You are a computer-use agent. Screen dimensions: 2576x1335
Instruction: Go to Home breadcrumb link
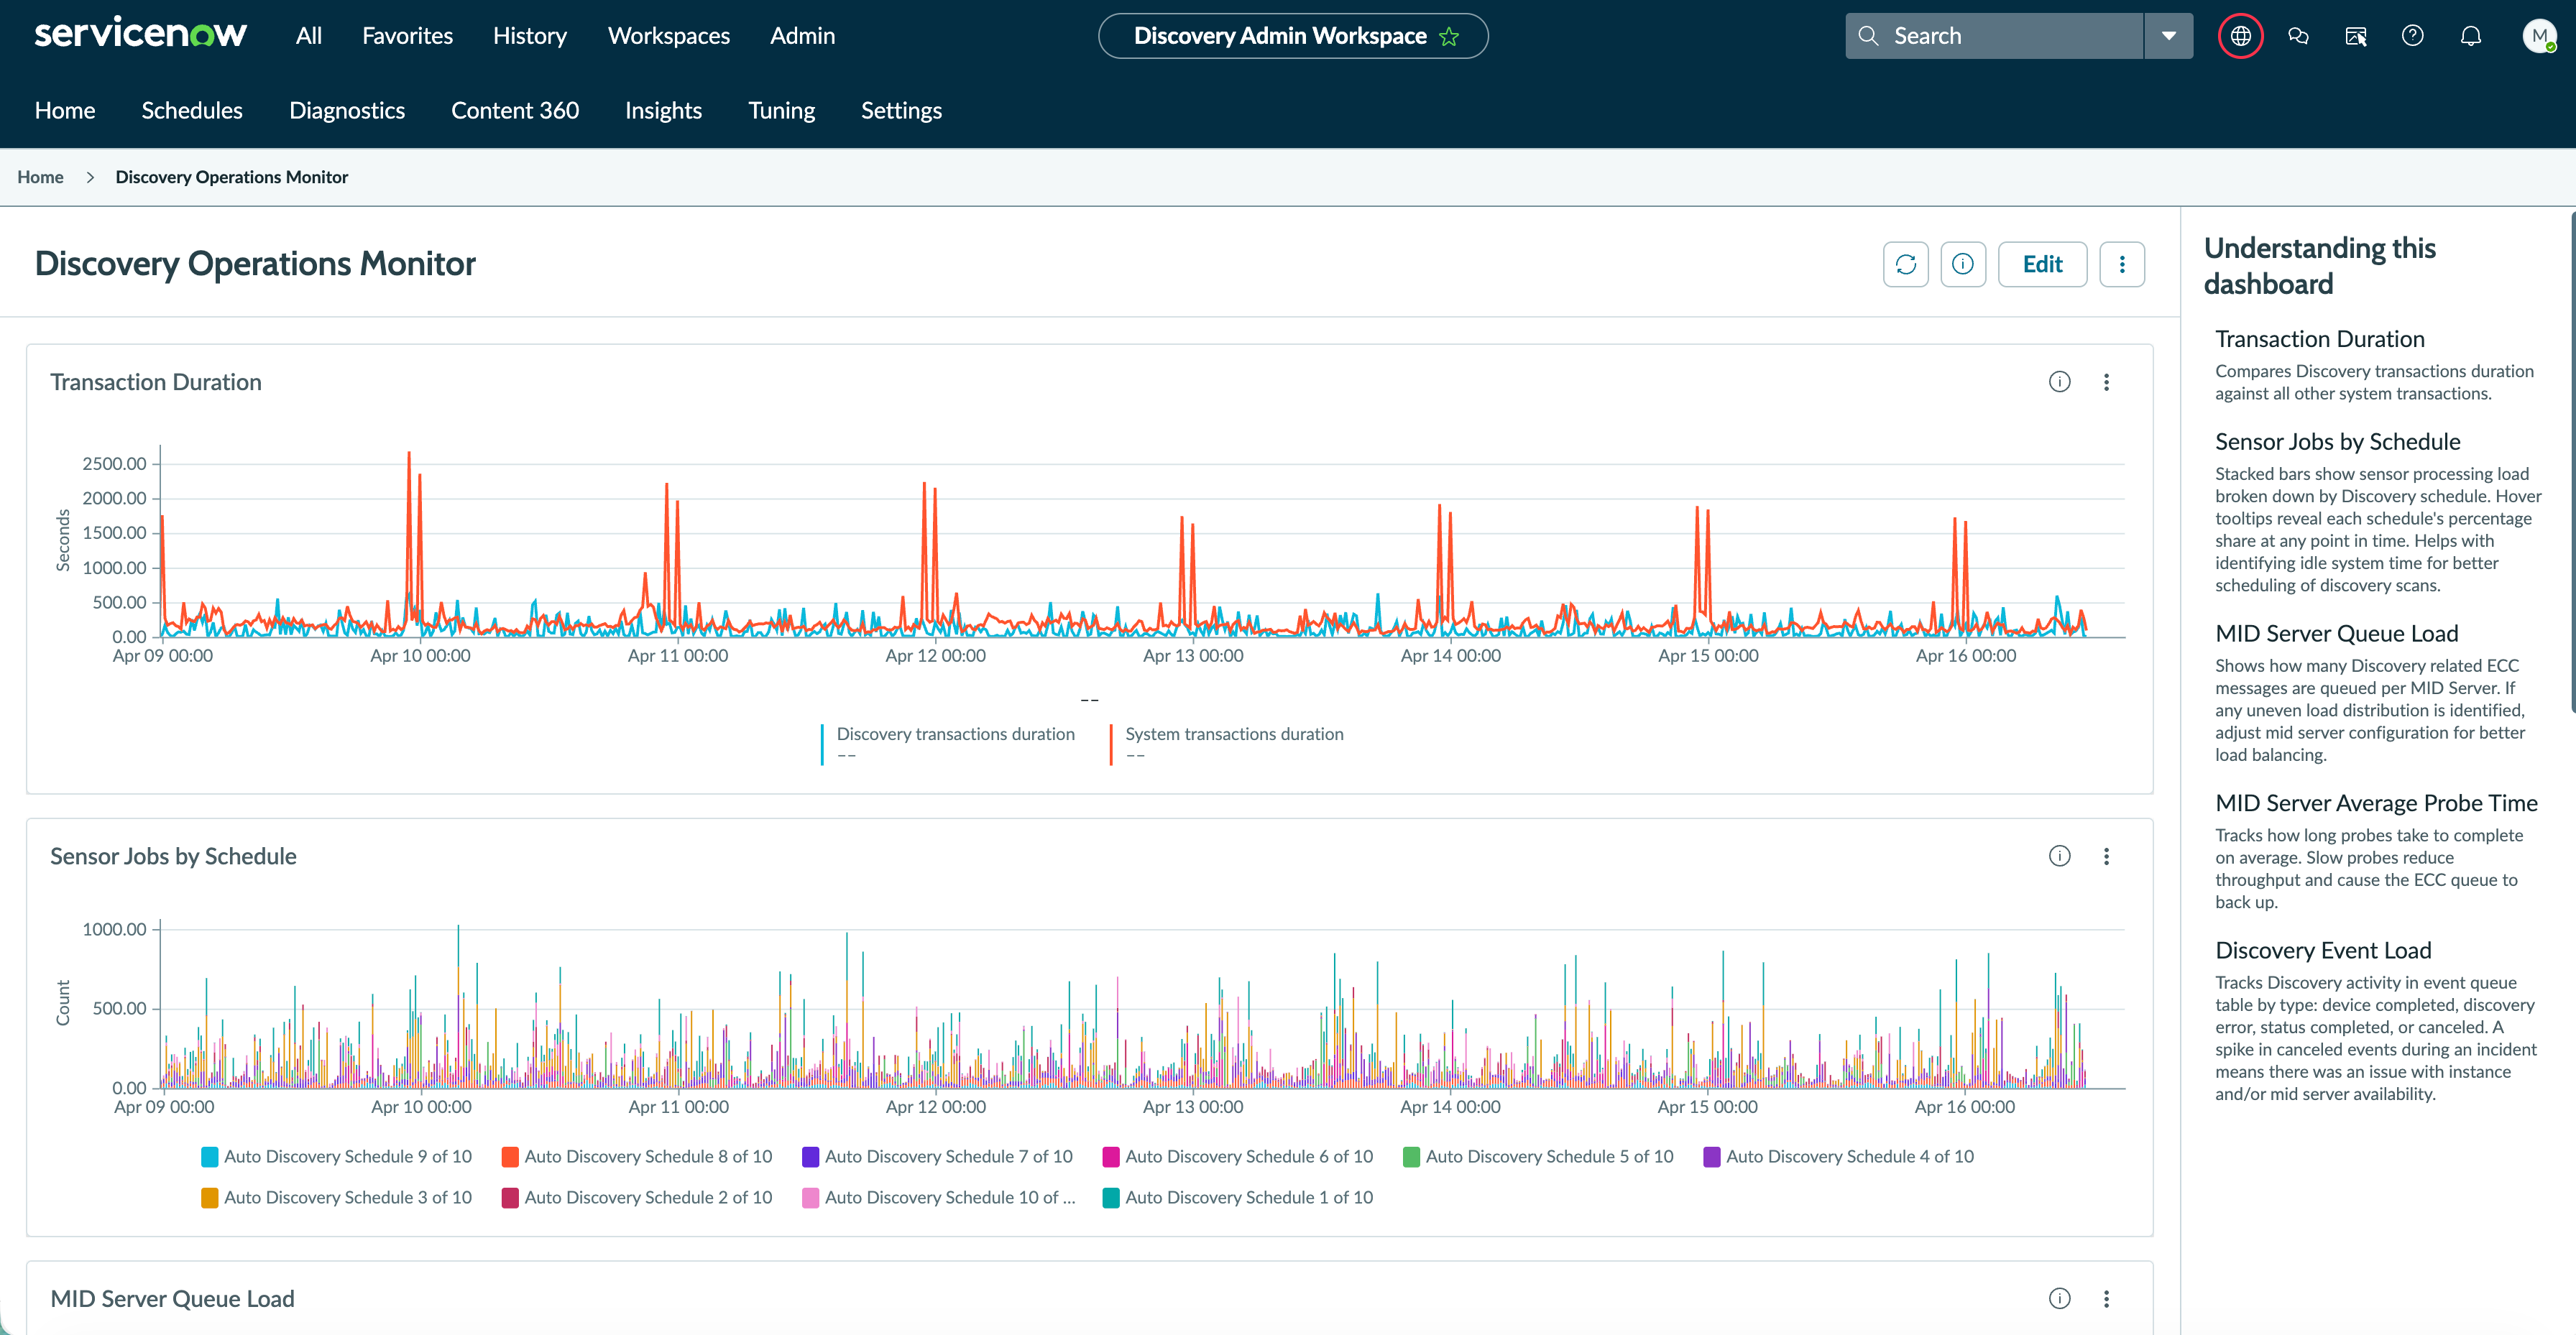click(40, 177)
